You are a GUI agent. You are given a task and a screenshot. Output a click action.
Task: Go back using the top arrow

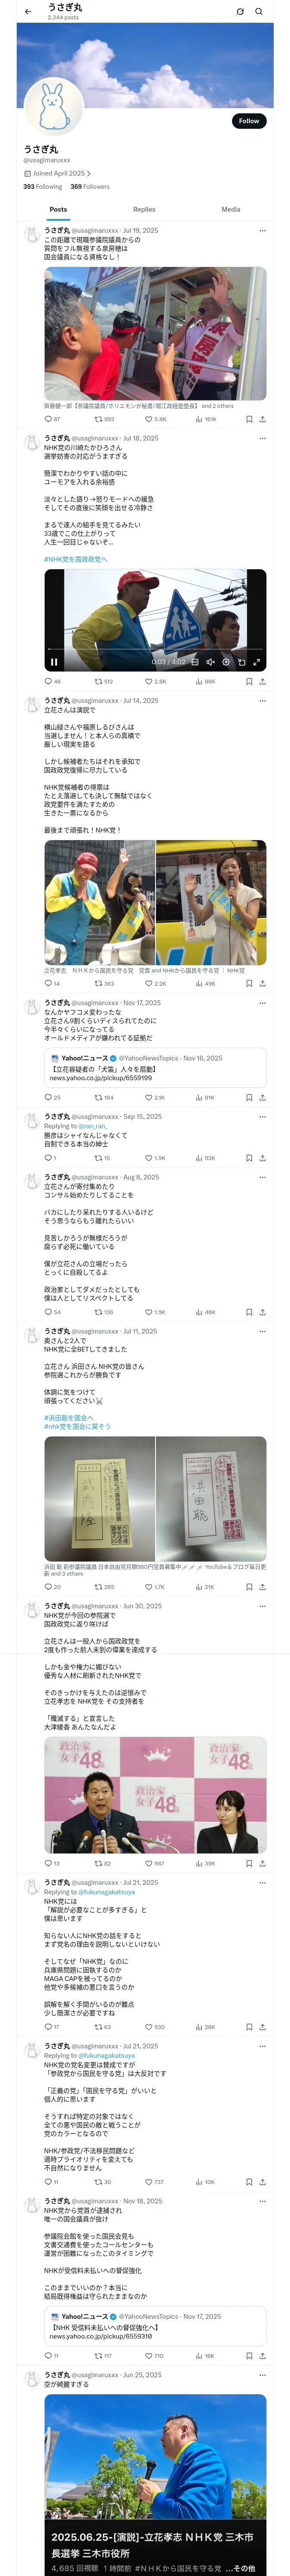click(x=28, y=11)
